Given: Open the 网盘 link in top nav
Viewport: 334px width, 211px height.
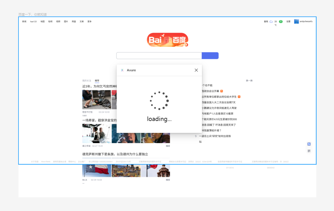Looking at the screenshot, I should [74, 22].
